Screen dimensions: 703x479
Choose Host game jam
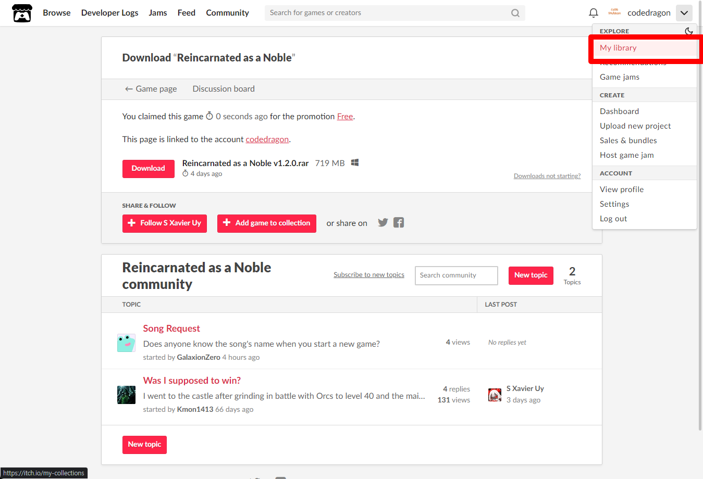pyautogui.click(x=645, y=155)
